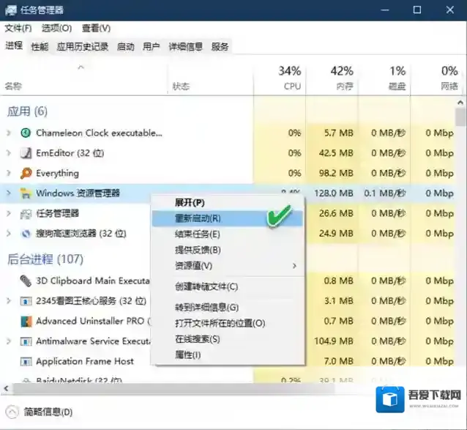Expand the 搜狗高速浏览器 process row
467x430 pixels.
[x=9, y=234]
